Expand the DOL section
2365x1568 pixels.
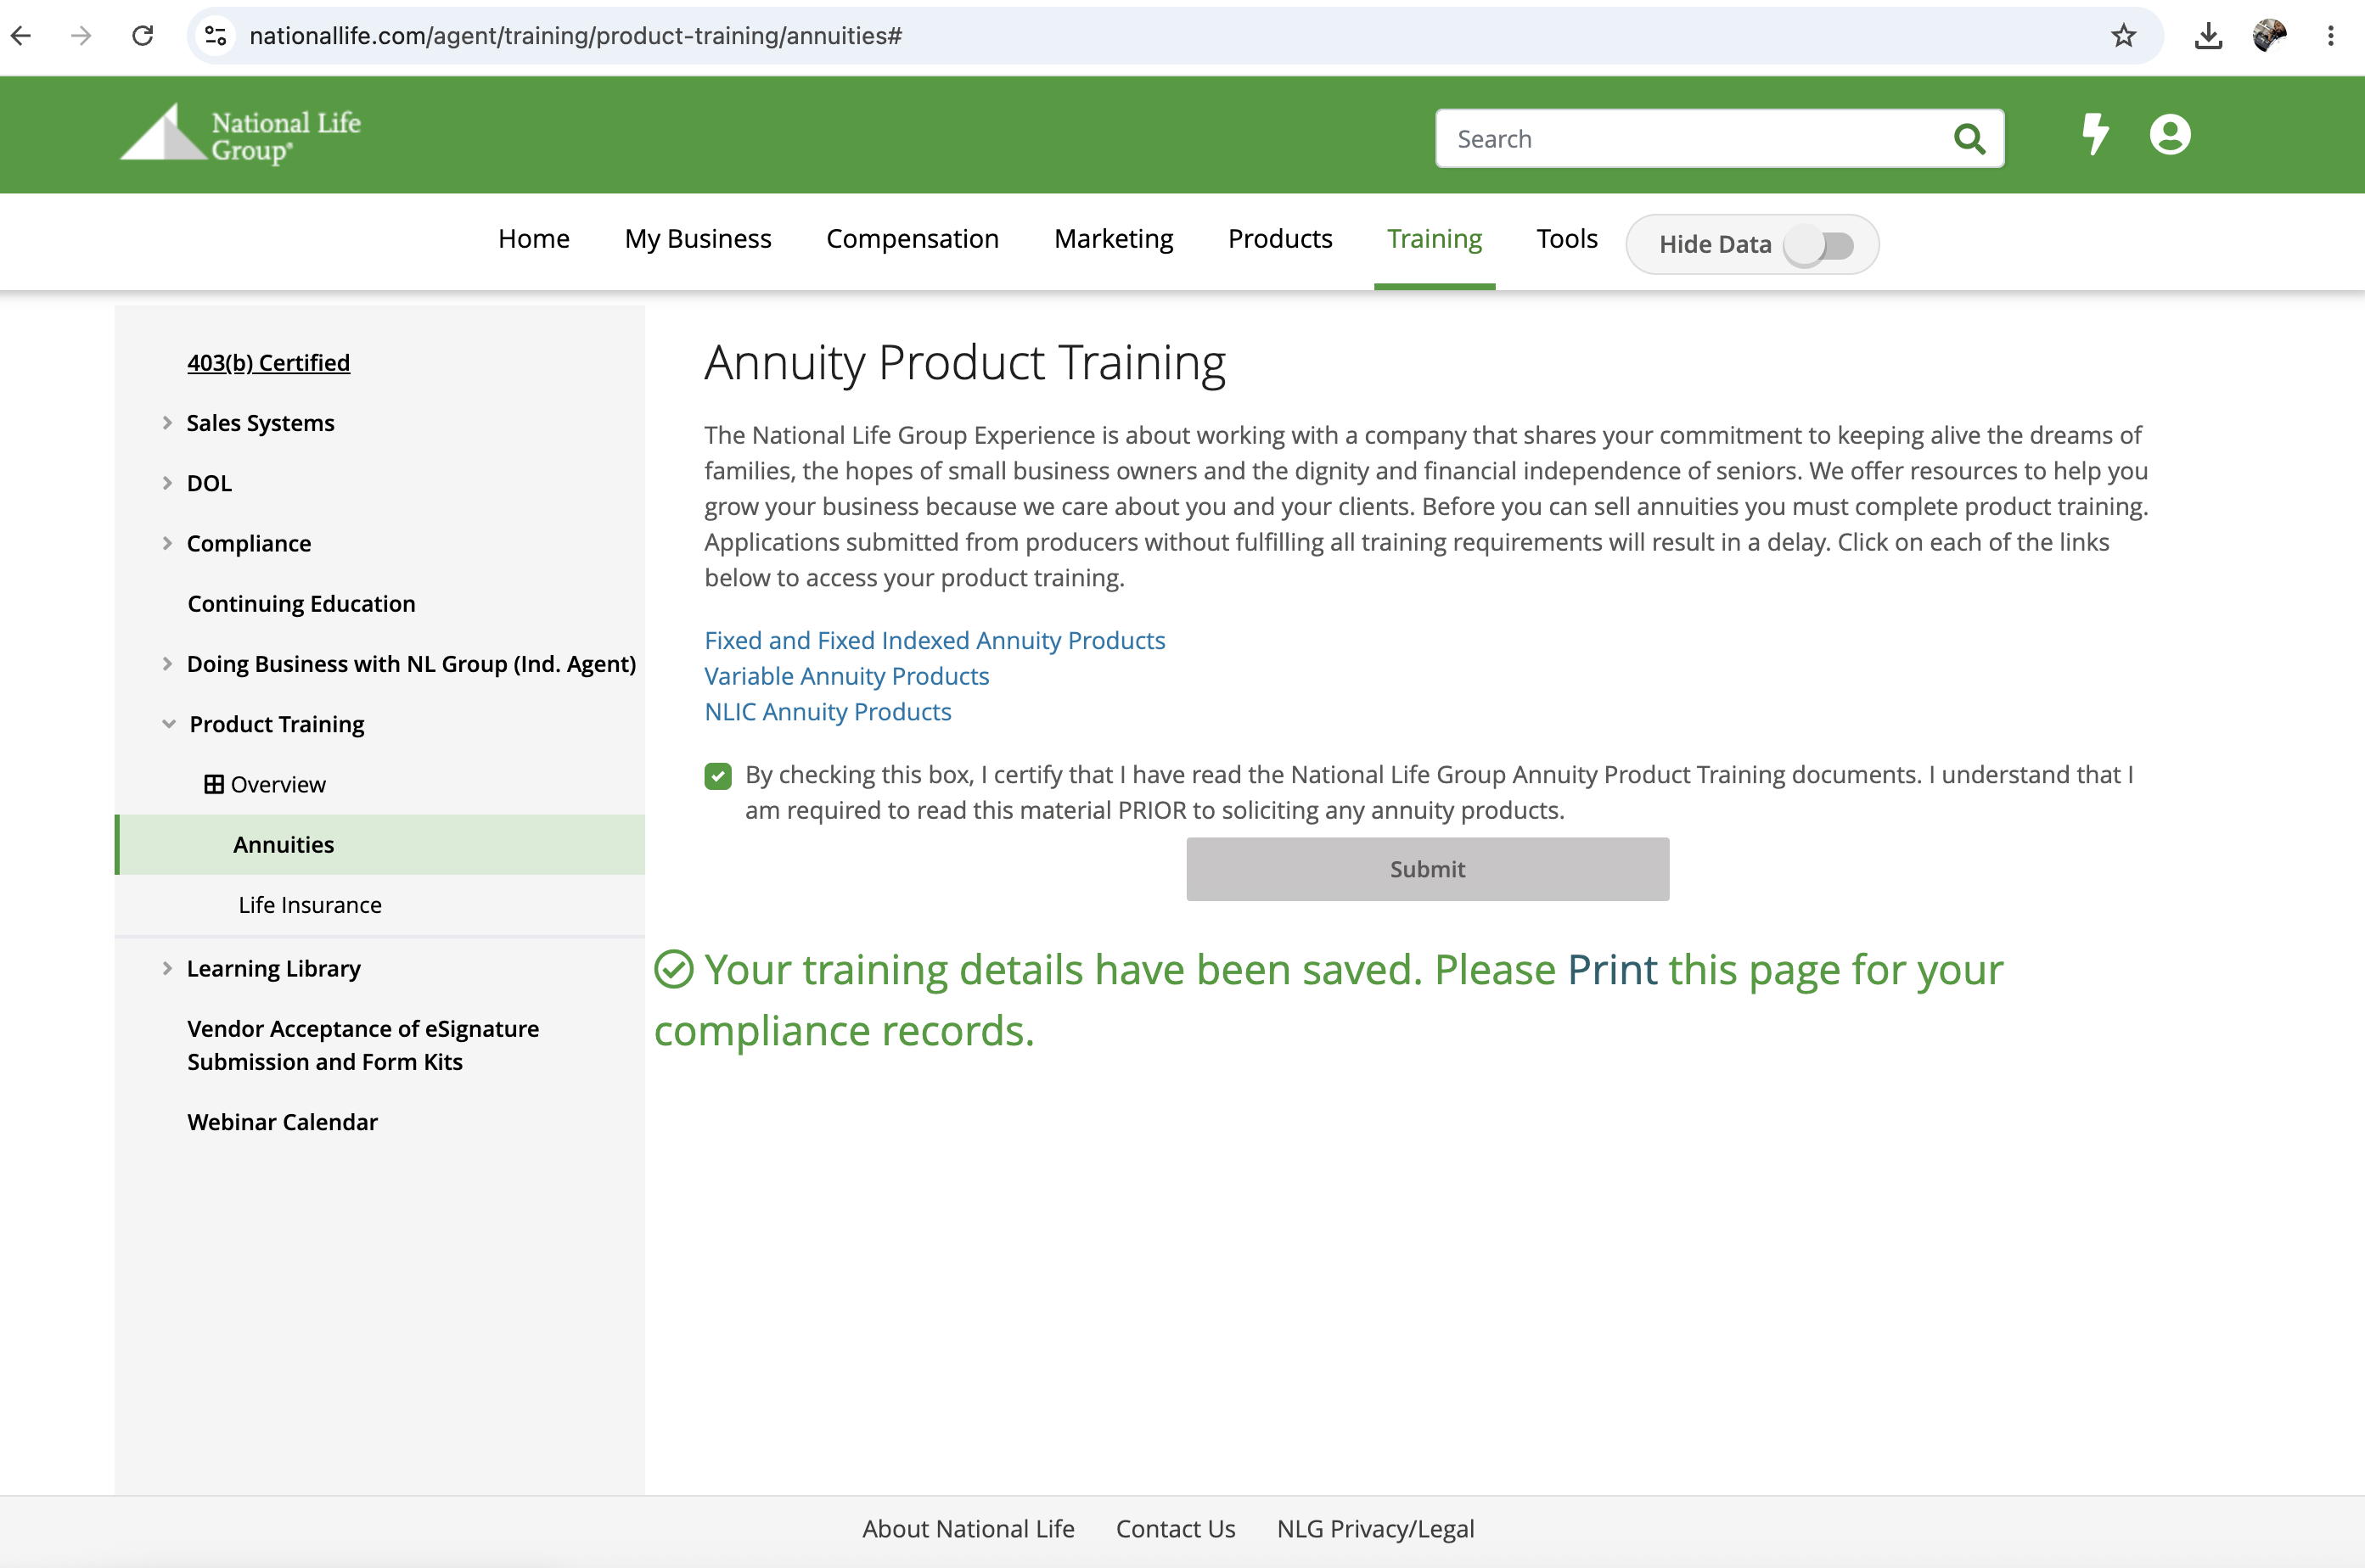click(x=167, y=483)
